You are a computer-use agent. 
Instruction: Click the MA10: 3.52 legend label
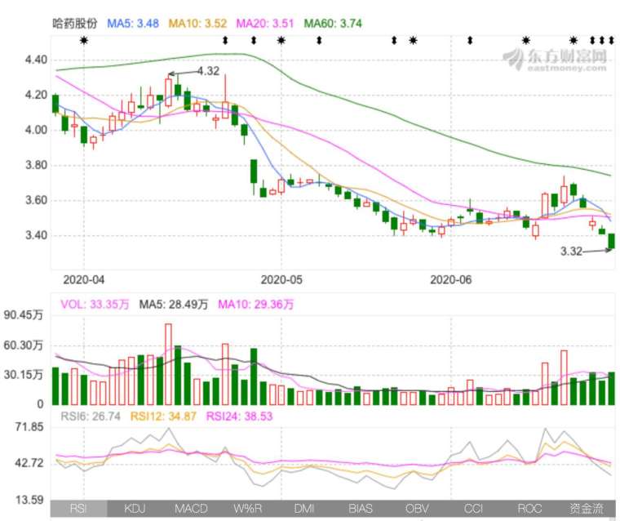tap(197, 24)
